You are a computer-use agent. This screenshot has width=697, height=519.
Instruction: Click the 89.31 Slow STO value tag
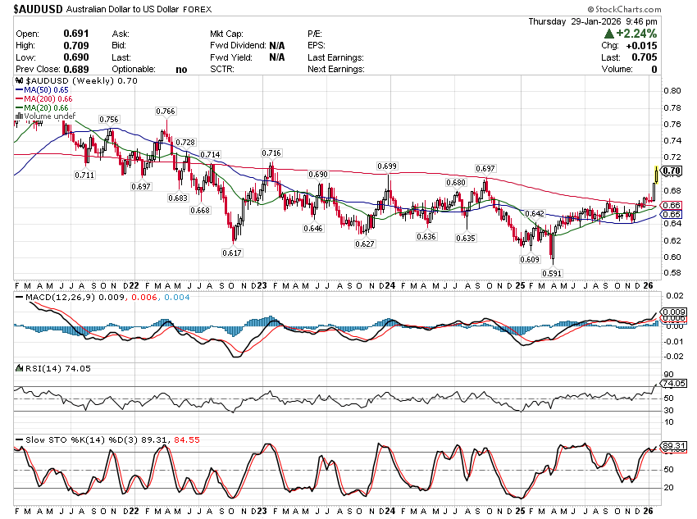[672, 446]
